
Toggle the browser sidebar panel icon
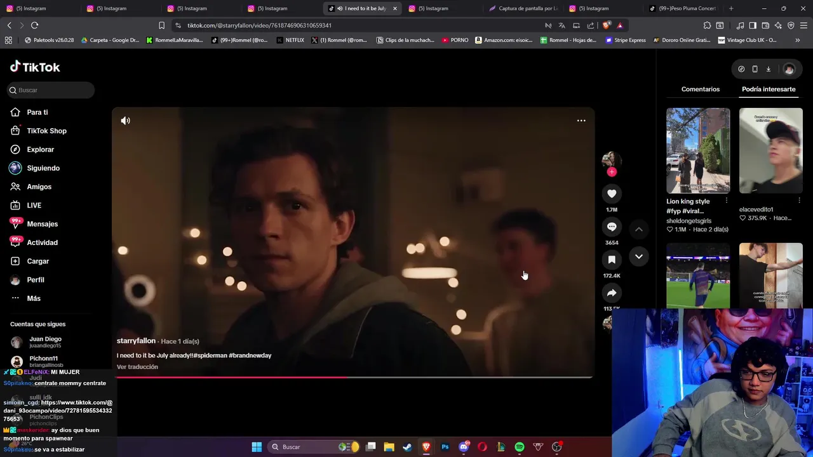(753, 25)
